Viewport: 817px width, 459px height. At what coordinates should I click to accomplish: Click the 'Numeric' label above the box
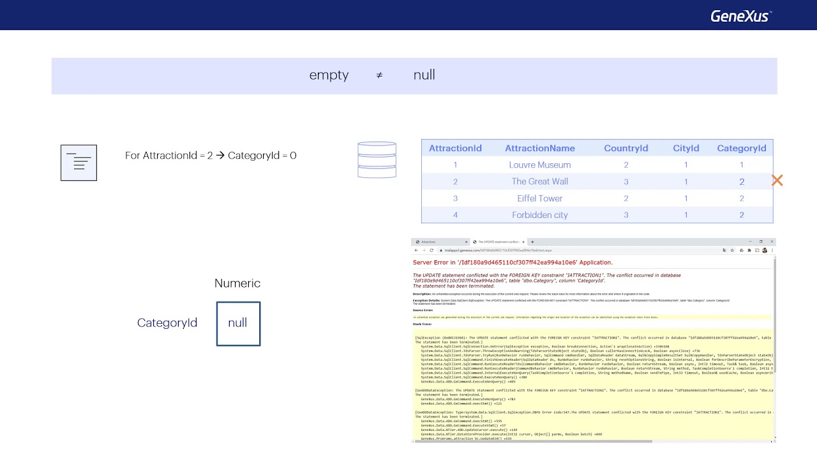click(x=237, y=283)
